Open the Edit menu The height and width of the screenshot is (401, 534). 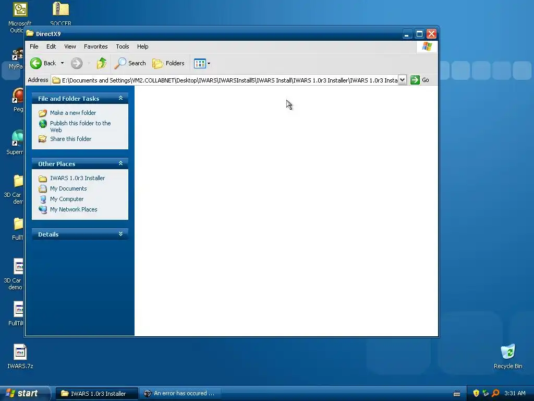pos(51,46)
